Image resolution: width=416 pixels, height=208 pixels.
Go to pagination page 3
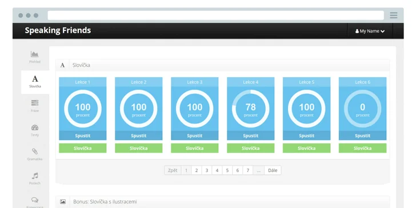(x=207, y=170)
